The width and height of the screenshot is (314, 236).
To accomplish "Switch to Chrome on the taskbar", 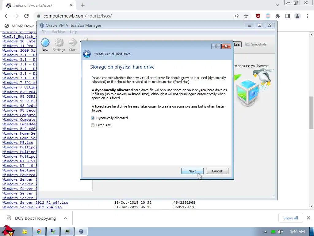I will (39, 232).
